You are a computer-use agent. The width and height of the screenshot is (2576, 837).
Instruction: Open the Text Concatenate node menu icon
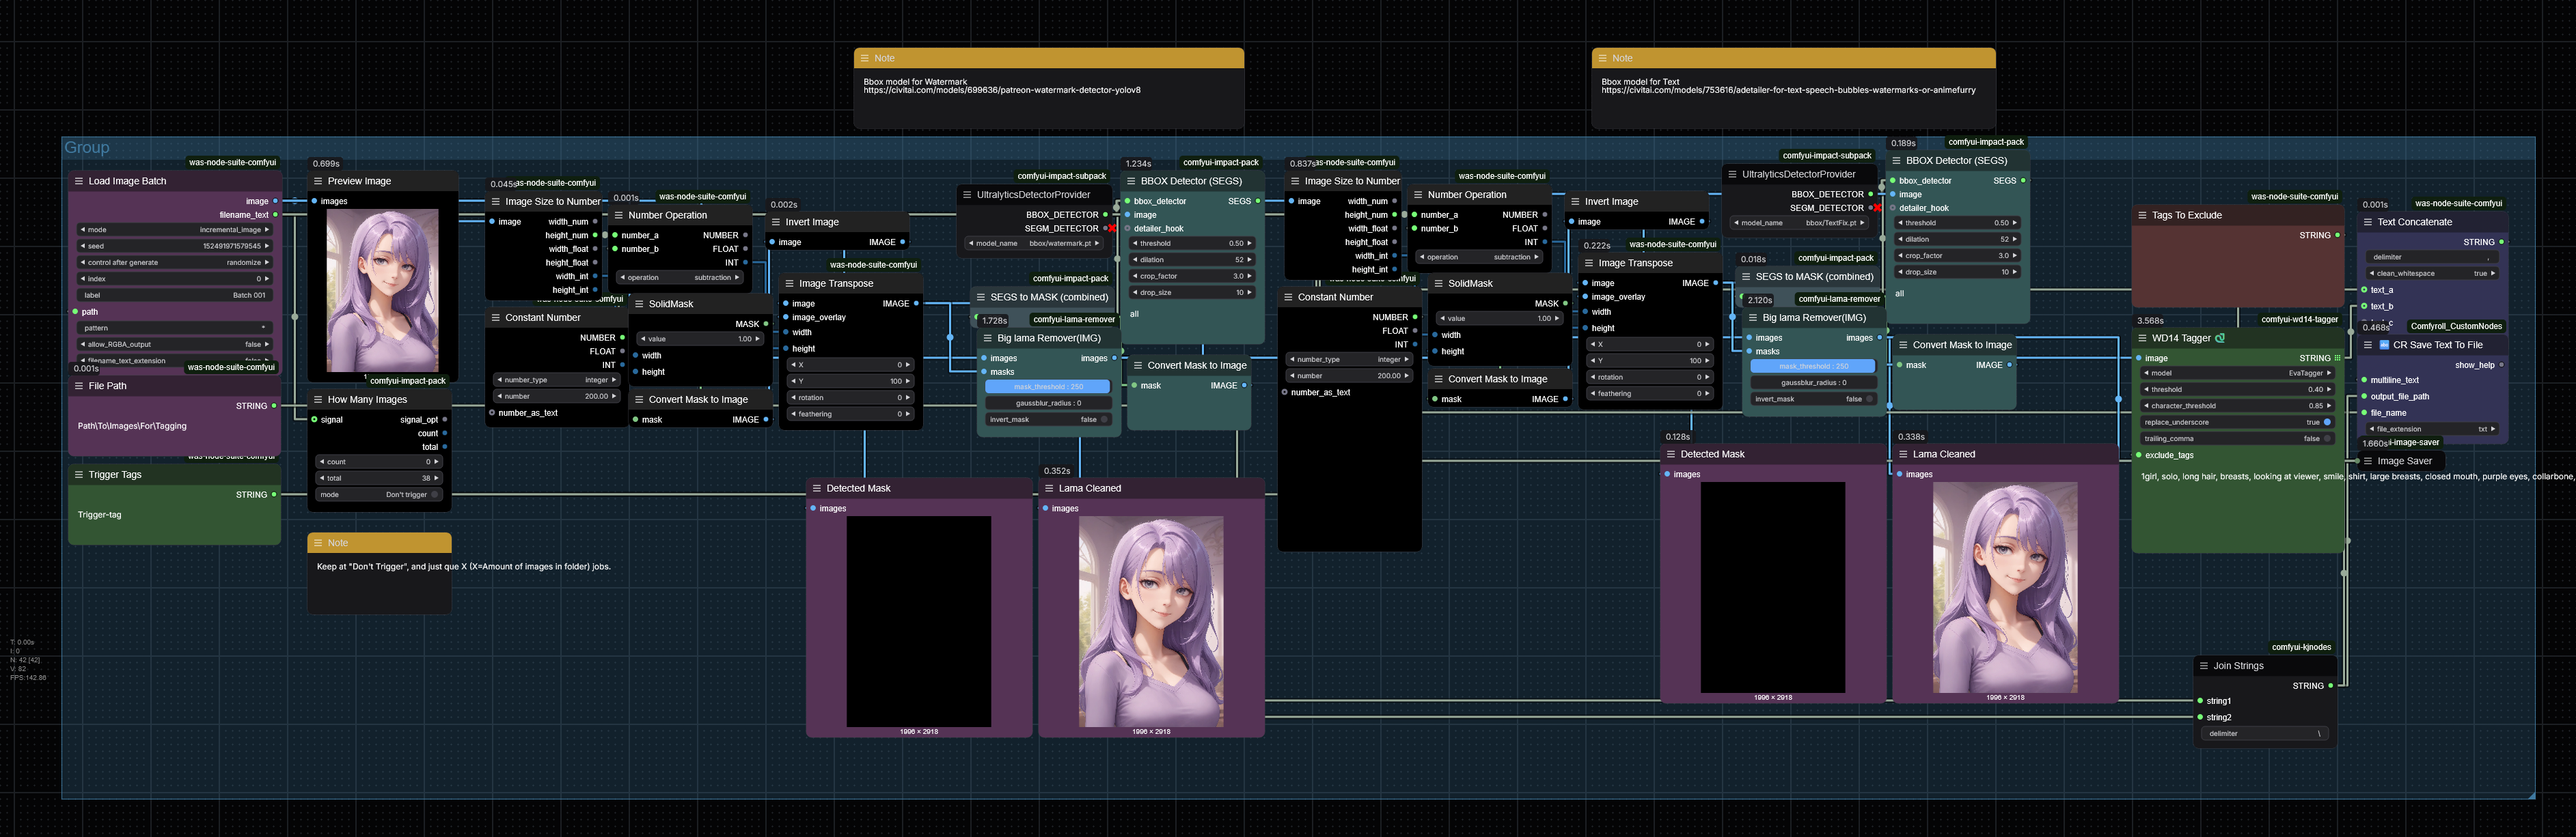coord(2367,222)
